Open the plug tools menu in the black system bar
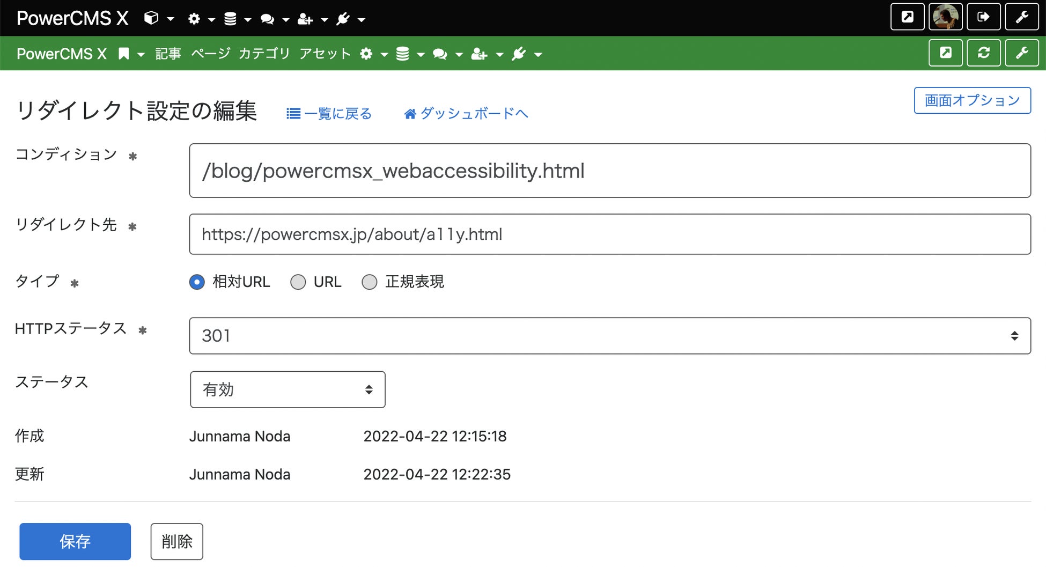This screenshot has width=1046, height=567. click(x=350, y=19)
